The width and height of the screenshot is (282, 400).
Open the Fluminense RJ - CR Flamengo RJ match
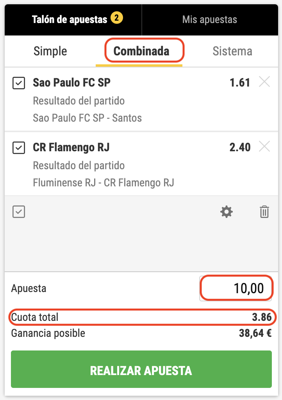tap(104, 182)
